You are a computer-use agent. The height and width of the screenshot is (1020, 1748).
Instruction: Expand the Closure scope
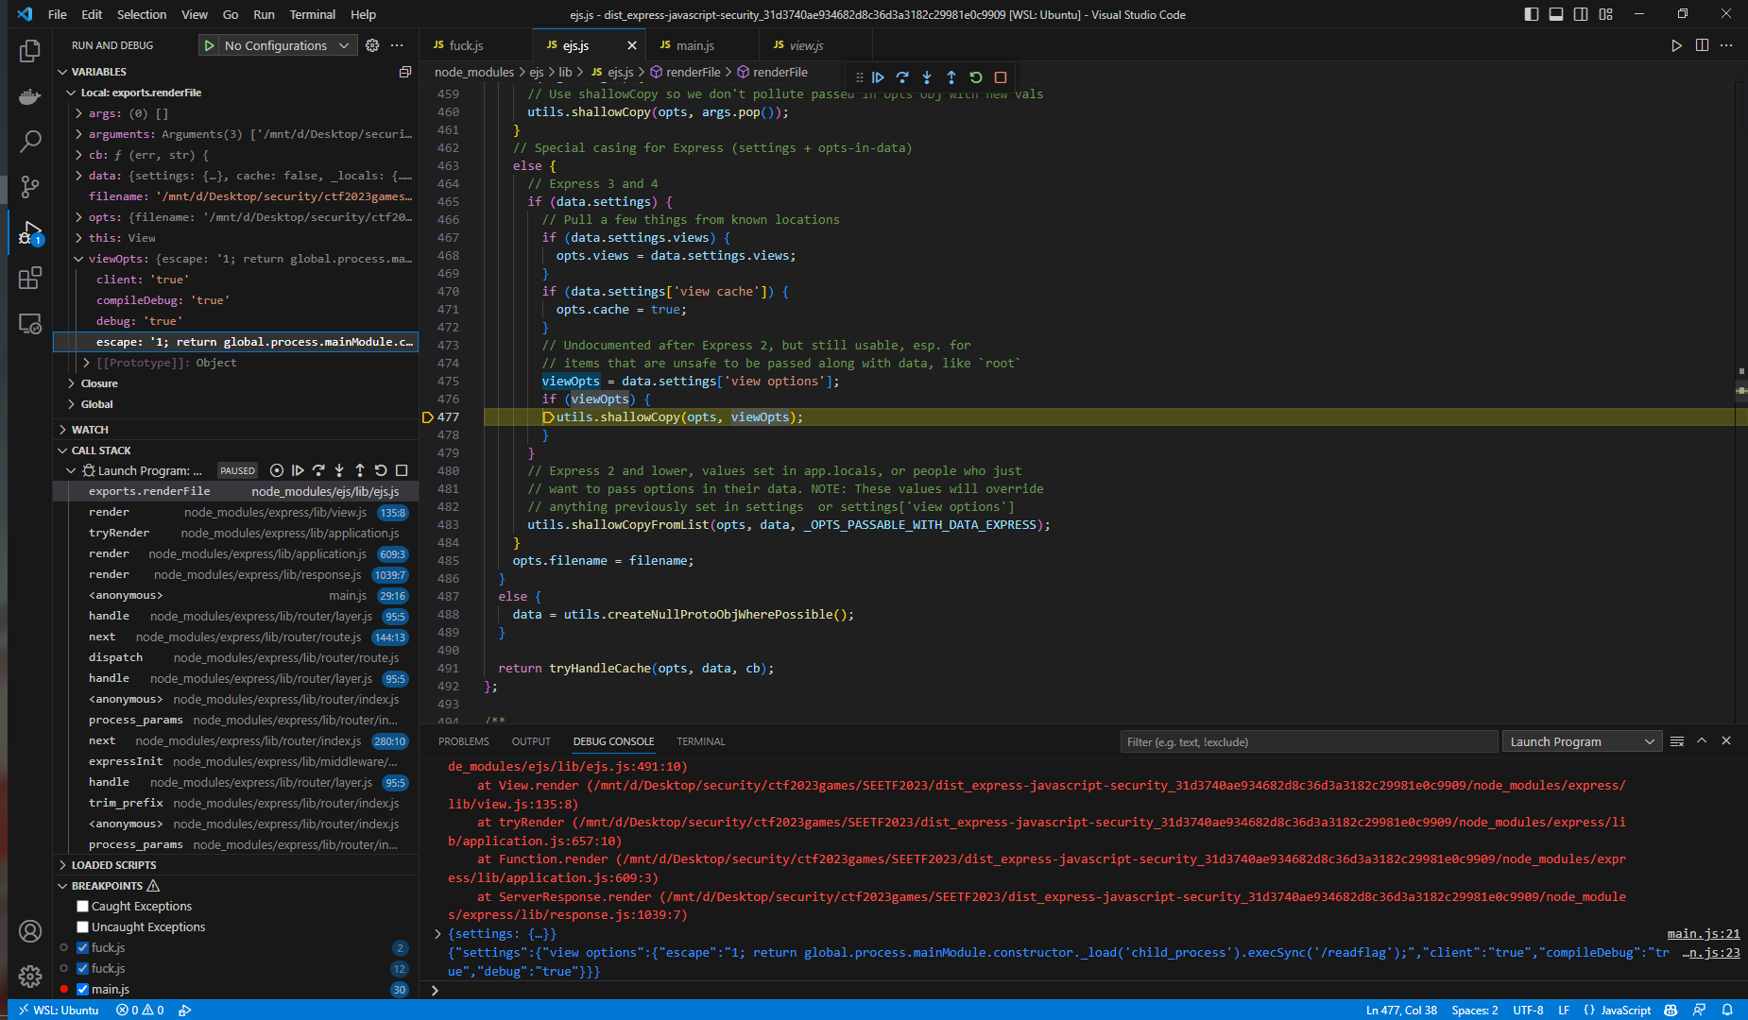coord(72,383)
